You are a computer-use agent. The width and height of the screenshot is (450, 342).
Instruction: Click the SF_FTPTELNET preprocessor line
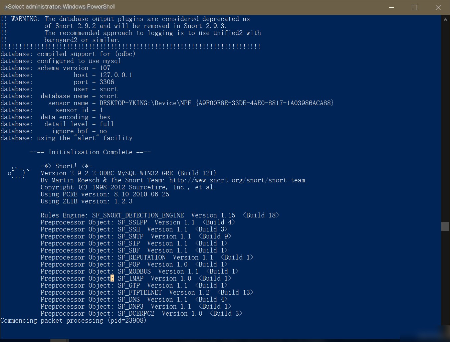[147, 293]
